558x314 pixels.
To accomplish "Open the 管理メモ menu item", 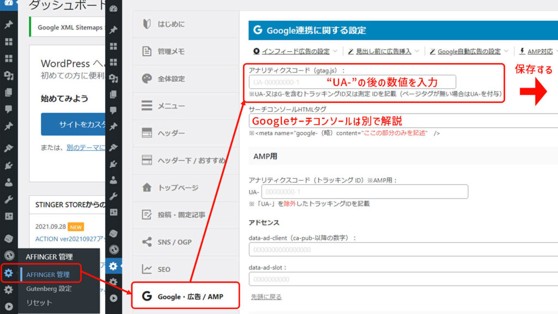I will (x=186, y=51).
